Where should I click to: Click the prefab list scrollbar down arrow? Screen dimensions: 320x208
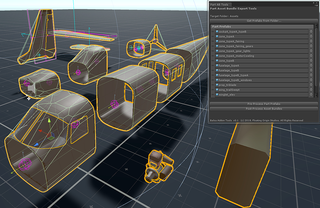pyautogui.click(x=316, y=95)
